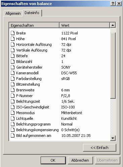Screen dimensions: 123x167
Task: Click the icon beside Bittiefe
Action: [13, 56]
